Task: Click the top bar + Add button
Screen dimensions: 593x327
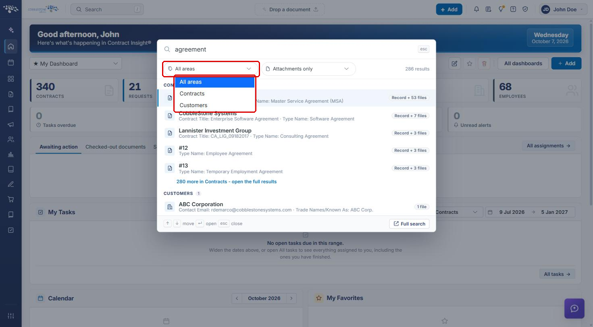Action: 449,9
